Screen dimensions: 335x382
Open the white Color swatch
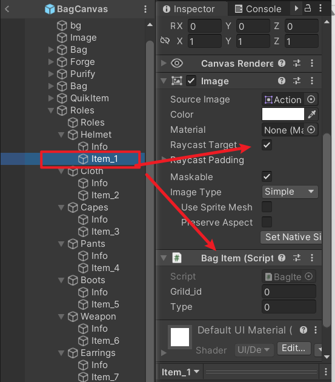point(283,114)
